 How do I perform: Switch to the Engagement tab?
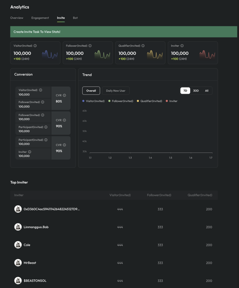pos(40,18)
